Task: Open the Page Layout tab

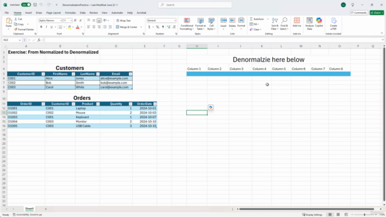Action: 54,13
